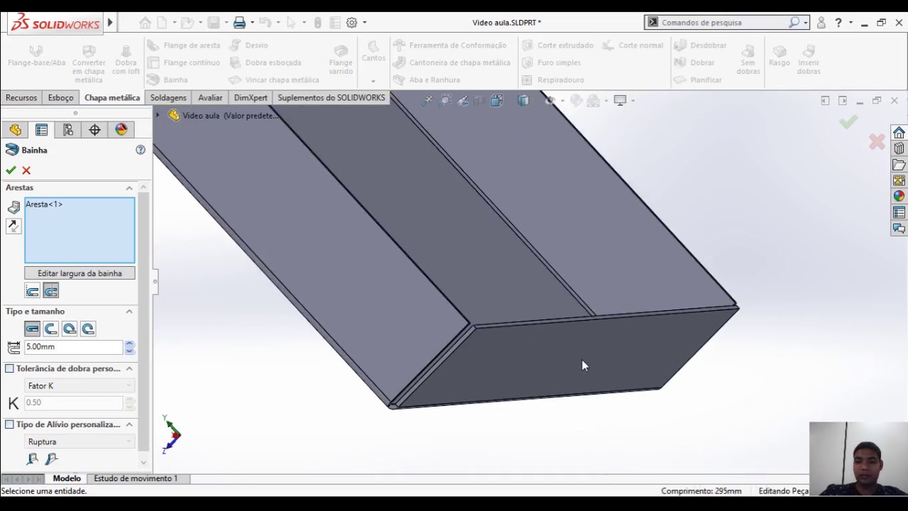This screenshot has height=511, width=908.
Task: Click the user login icon
Action: (821, 23)
